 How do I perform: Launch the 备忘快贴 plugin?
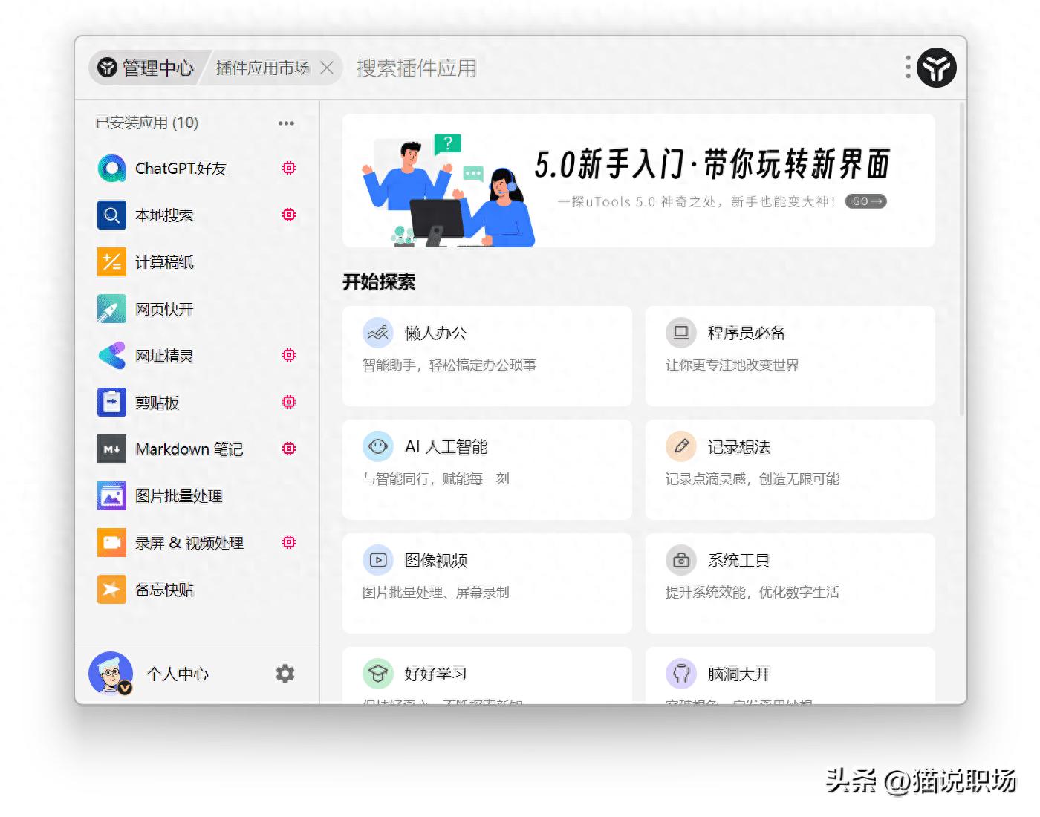click(111, 589)
